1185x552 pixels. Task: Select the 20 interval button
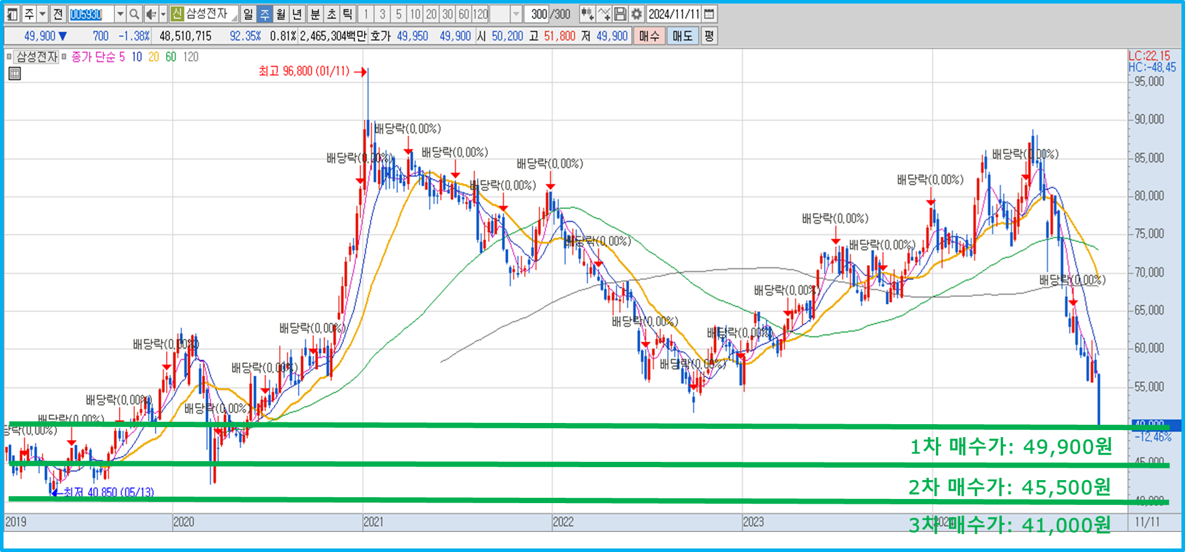(x=432, y=14)
